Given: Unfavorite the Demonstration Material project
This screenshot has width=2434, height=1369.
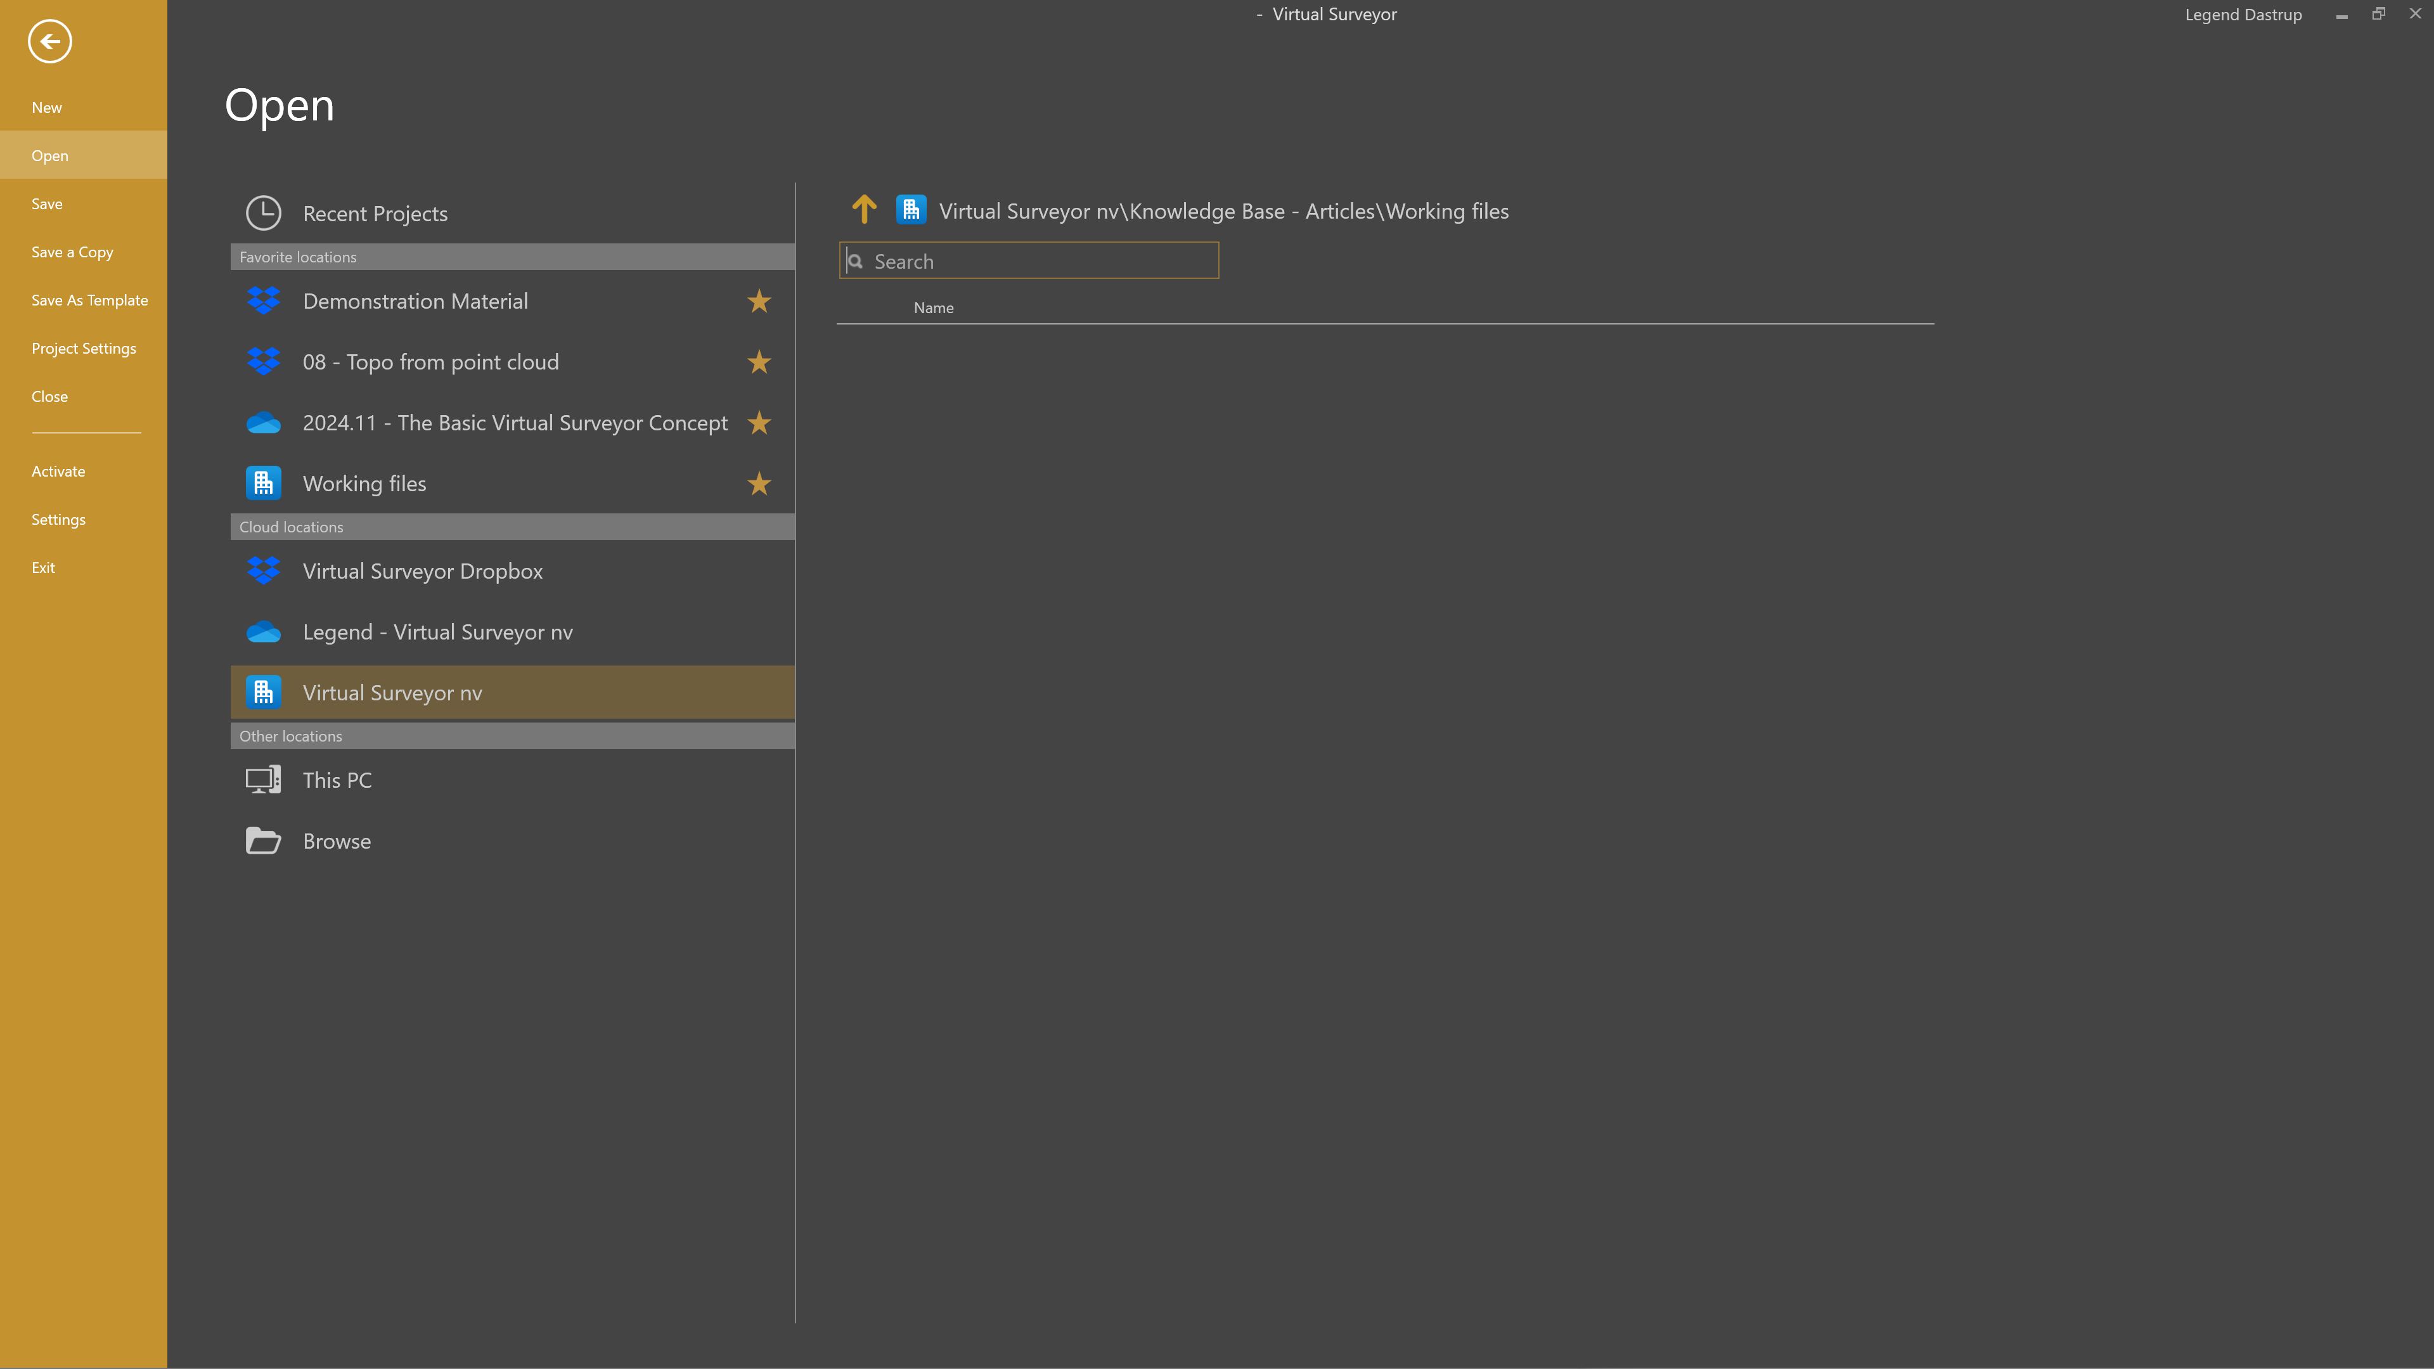Looking at the screenshot, I should [759, 300].
